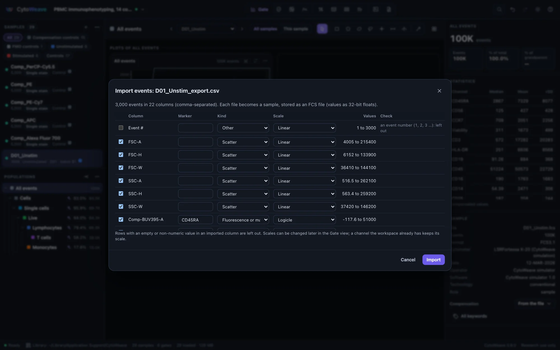Image resolution: width=560 pixels, height=350 pixels.
Task: Uncheck the FSC-A column checkbox
Action: pos(121,142)
